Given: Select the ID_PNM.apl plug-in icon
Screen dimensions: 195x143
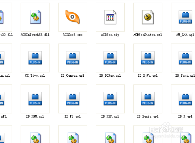Looking at the screenshot, I should pos(35,99).
